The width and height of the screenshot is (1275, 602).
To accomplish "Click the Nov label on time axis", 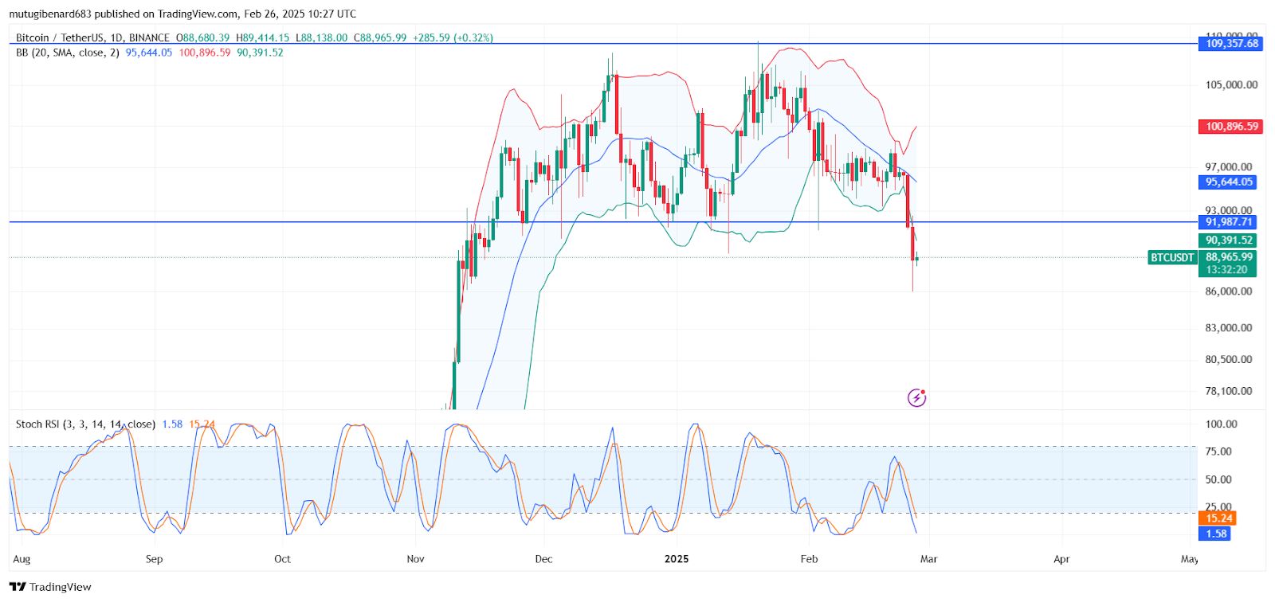I will click(415, 559).
